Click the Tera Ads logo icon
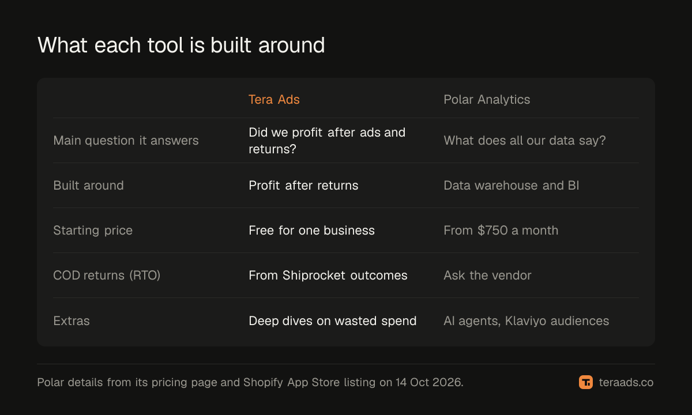 click(586, 382)
